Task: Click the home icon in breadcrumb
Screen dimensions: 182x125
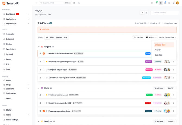Action: [36, 15]
